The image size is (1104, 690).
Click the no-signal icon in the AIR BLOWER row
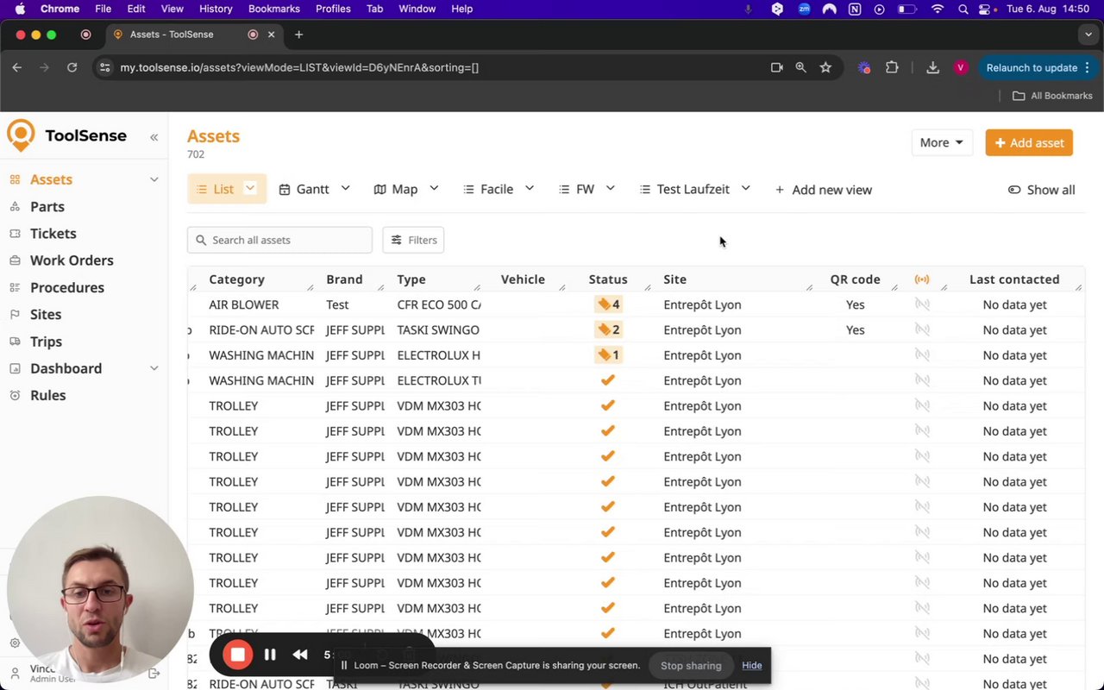[922, 304]
